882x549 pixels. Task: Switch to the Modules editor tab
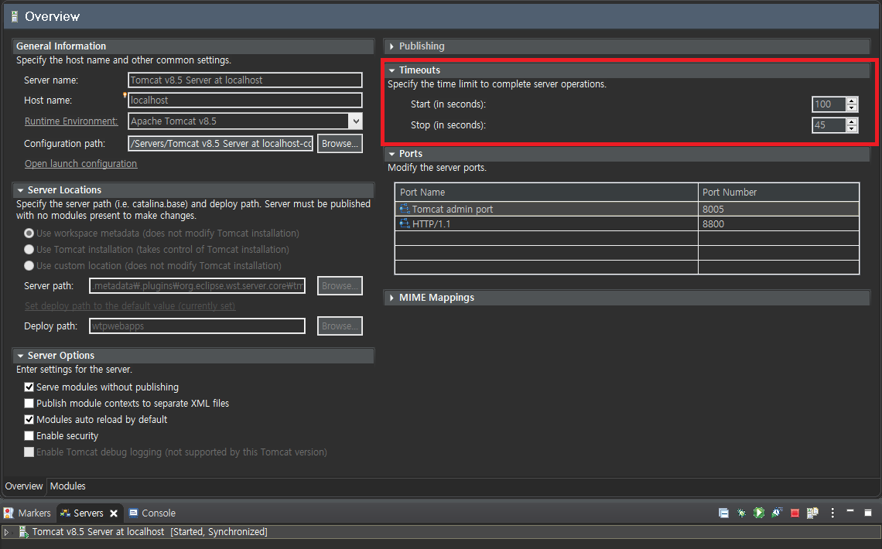point(67,486)
